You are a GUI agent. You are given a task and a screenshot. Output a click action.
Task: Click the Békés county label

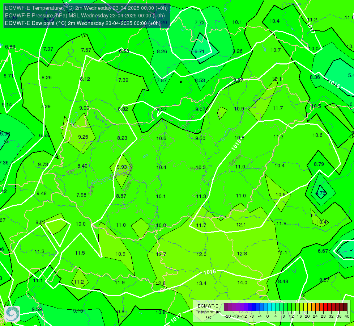(235, 160)
